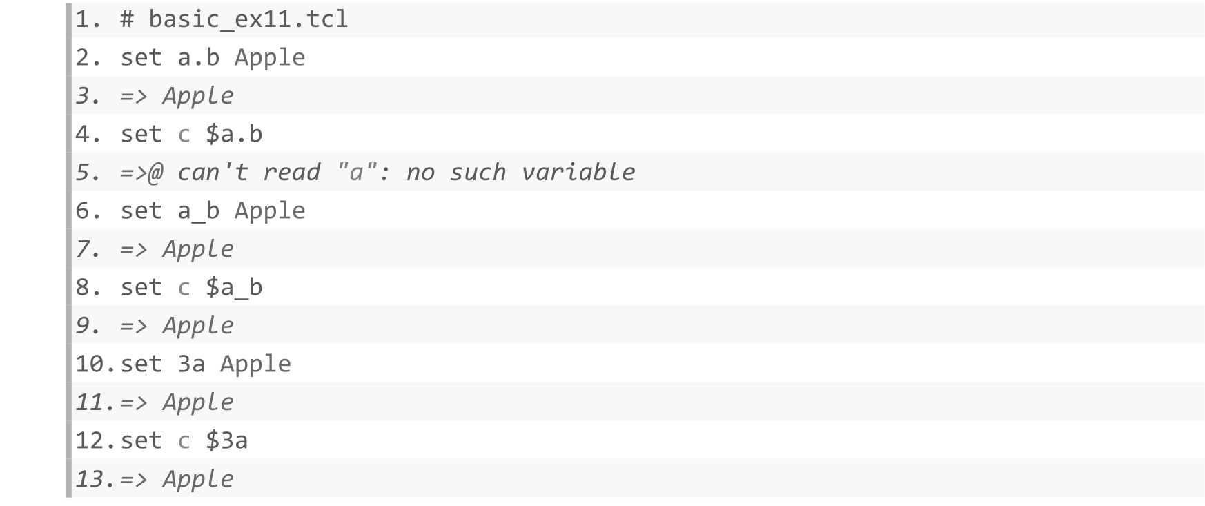Click the final 'Apple' output on line 13
Viewport: 1205px width, 506px height.
pyautogui.click(x=198, y=479)
